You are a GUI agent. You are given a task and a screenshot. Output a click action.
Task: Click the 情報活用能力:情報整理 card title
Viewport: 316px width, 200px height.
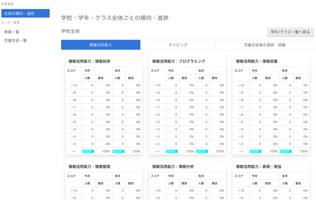pos(89,167)
